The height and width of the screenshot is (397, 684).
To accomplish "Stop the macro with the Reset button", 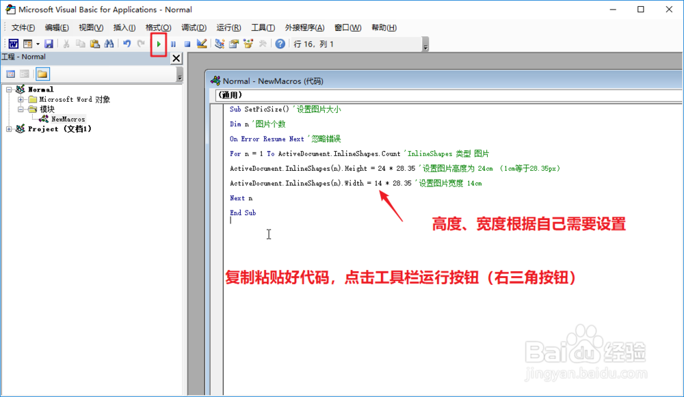I will click(x=187, y=43).
